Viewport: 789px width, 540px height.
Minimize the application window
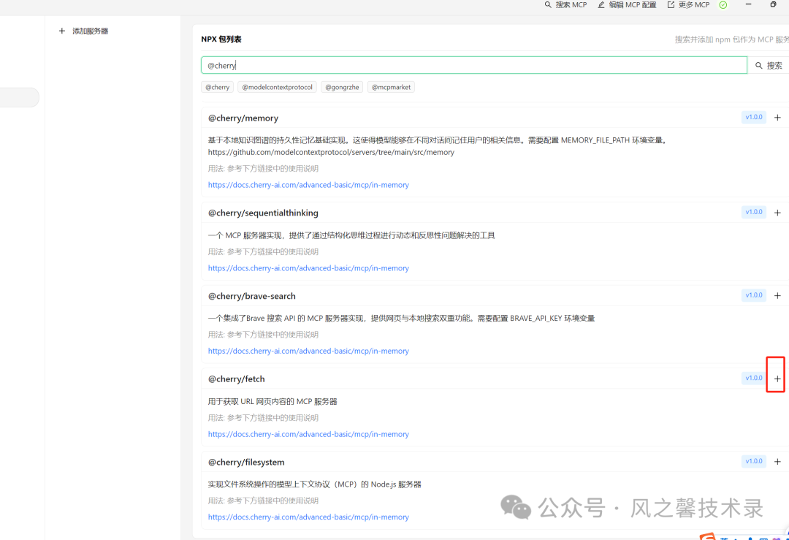point(748,4)
